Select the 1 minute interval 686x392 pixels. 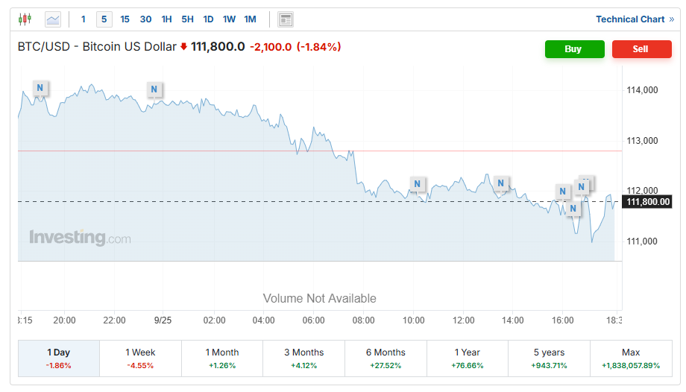[83, 19]
